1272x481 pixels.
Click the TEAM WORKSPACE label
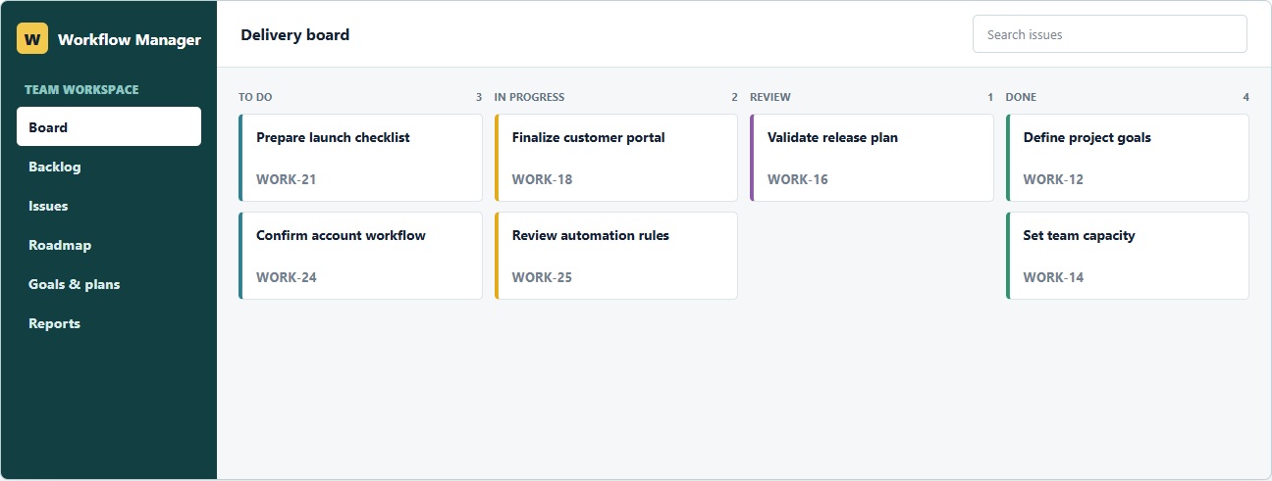[x=81, y=89]
